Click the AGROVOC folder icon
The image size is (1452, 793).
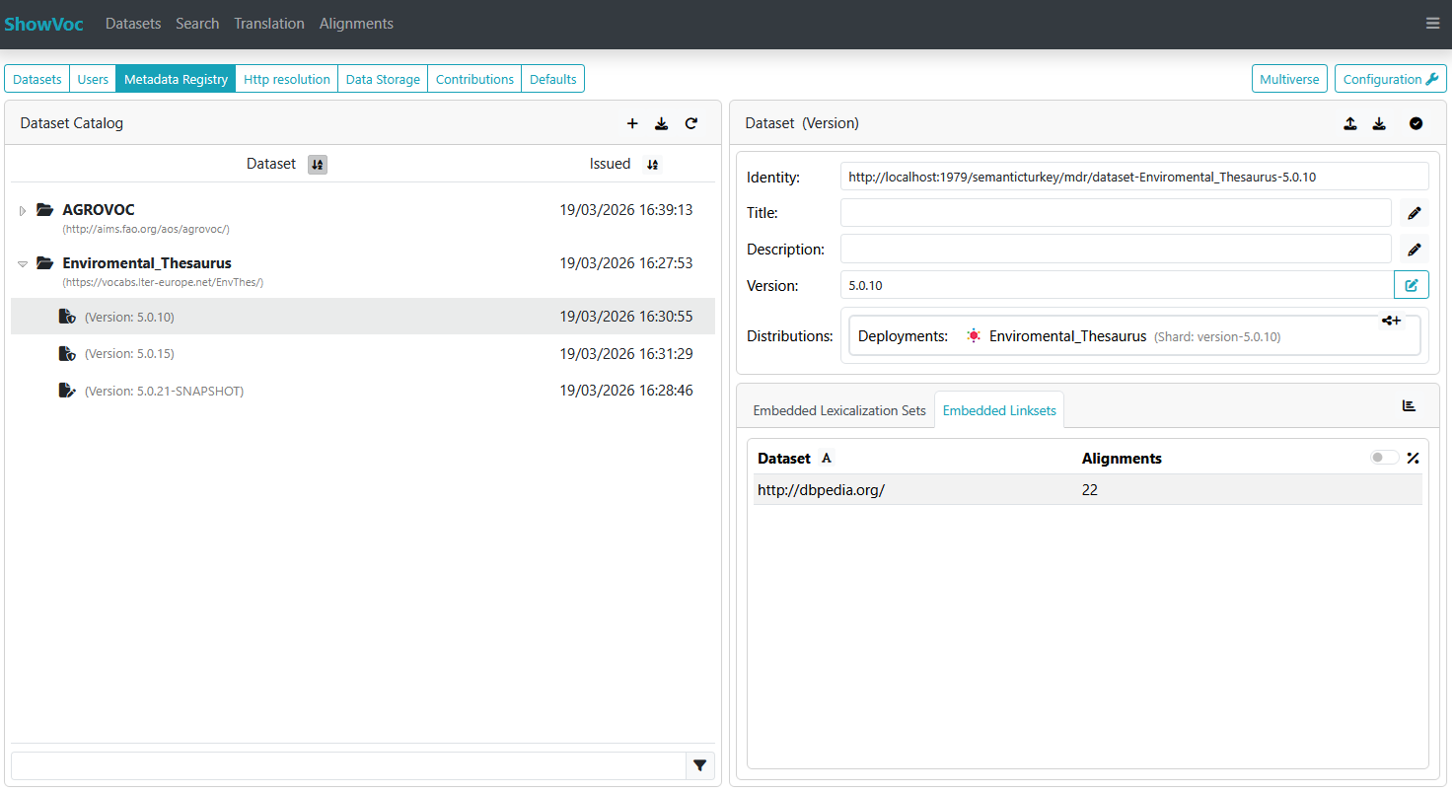pyautogui.click(x=45, y=209)
